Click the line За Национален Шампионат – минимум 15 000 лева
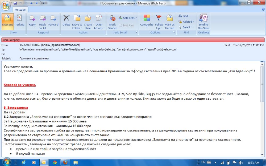266x166 pixels. (x=45, y=121)
